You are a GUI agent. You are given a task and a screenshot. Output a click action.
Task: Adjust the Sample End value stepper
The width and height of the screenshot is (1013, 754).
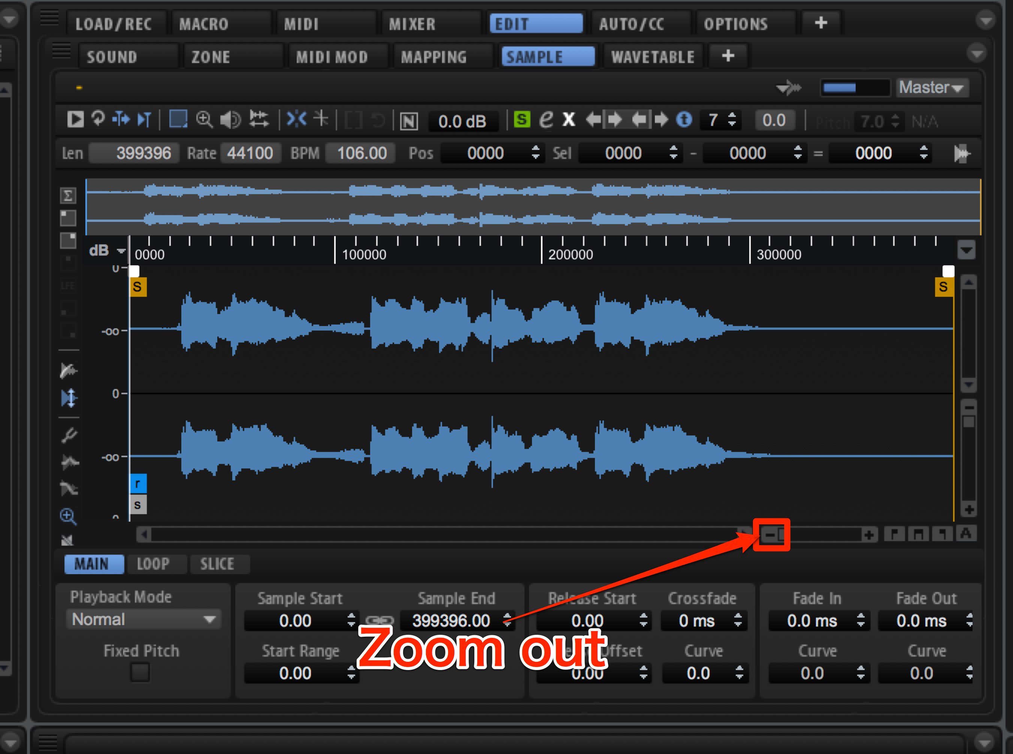coord(507,619)
